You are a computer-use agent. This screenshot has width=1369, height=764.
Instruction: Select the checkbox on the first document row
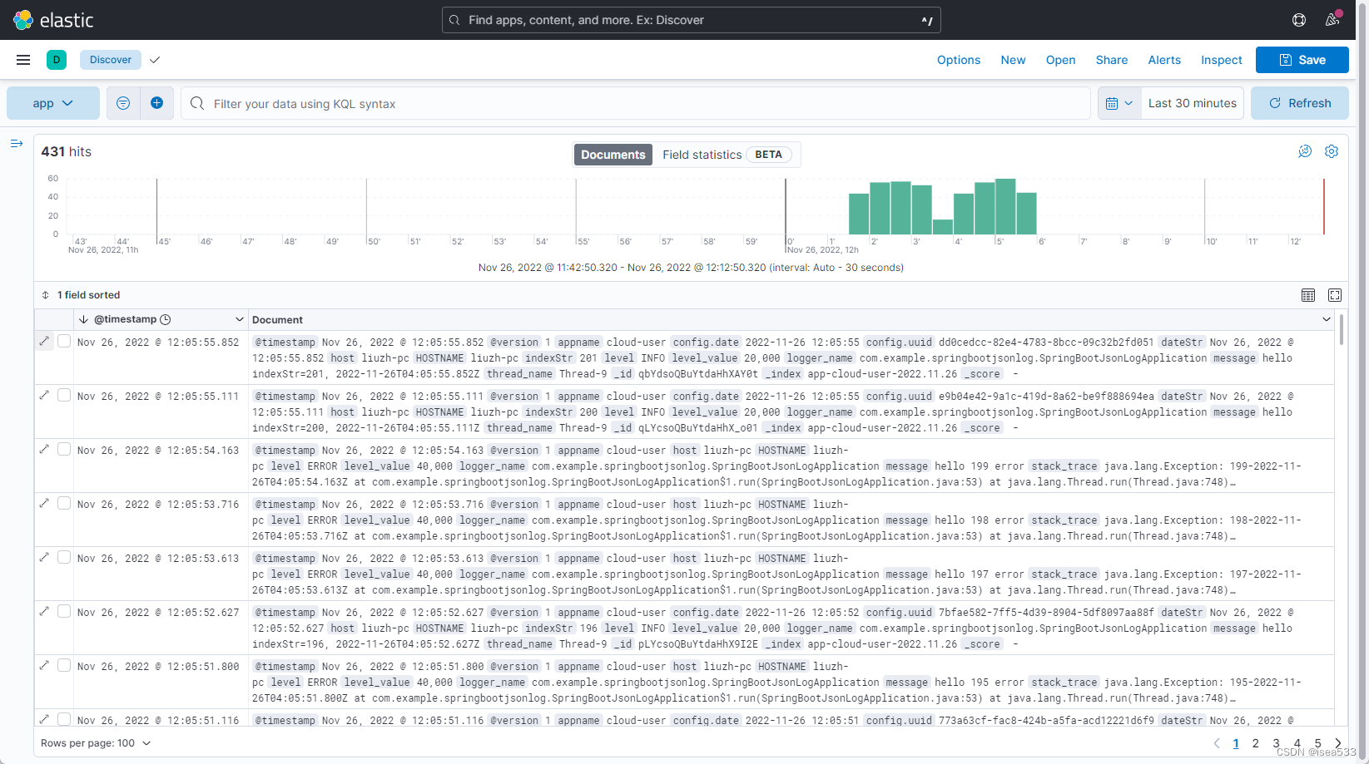[x=63, y=341]
